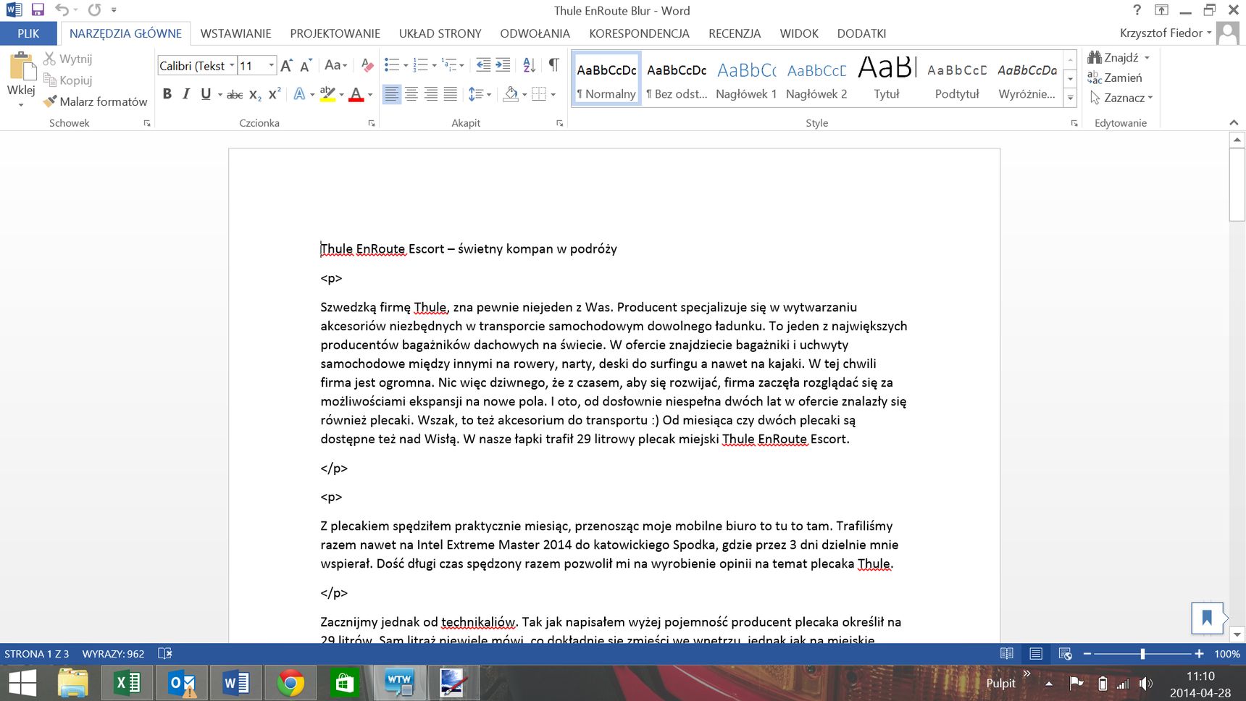Click the Save icon in quick access toolbar
Screen dimensions: 1246x701
click(37, 10)
